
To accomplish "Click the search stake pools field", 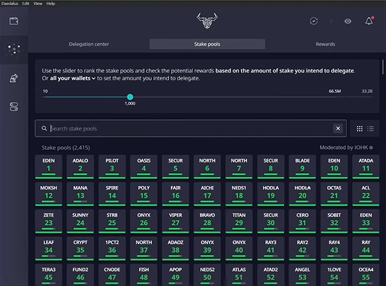I will 191,128.
